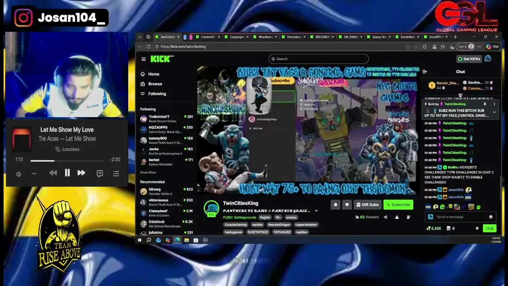The width and height of the screenshot is (508, 286).
Task: Toggle stream notifications bell
Action: pyautogui.click(x=335, y=205)
